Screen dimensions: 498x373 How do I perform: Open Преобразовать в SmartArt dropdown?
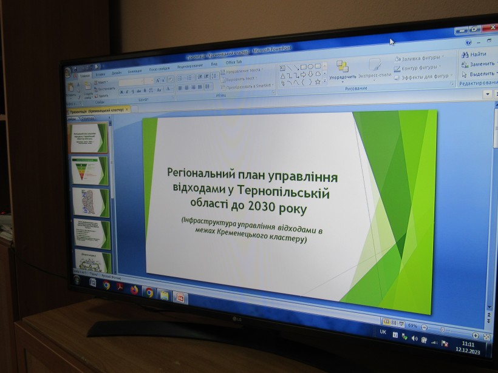click(x=247, y=86)
